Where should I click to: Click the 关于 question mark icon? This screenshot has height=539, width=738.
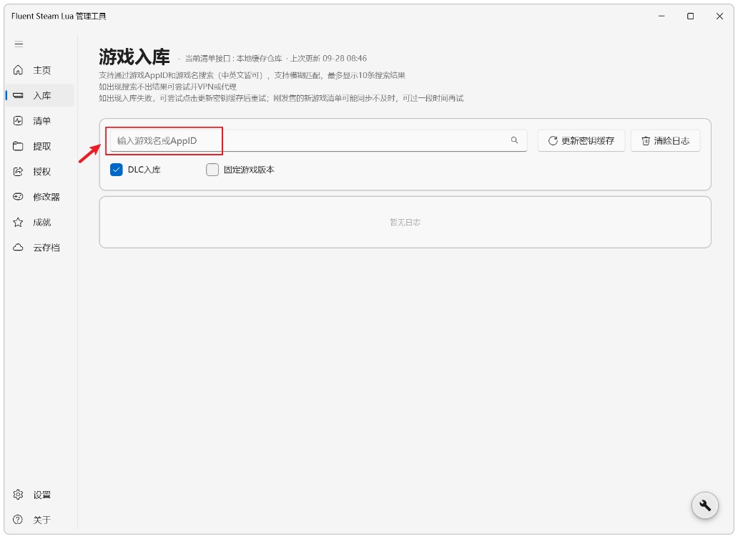pos(18,520)
